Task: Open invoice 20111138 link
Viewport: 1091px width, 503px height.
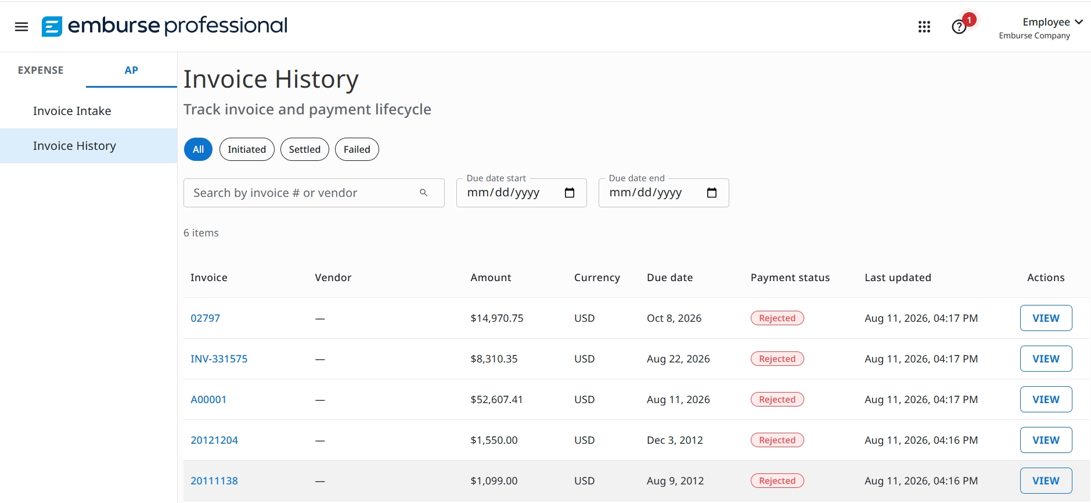Action: 214,481
